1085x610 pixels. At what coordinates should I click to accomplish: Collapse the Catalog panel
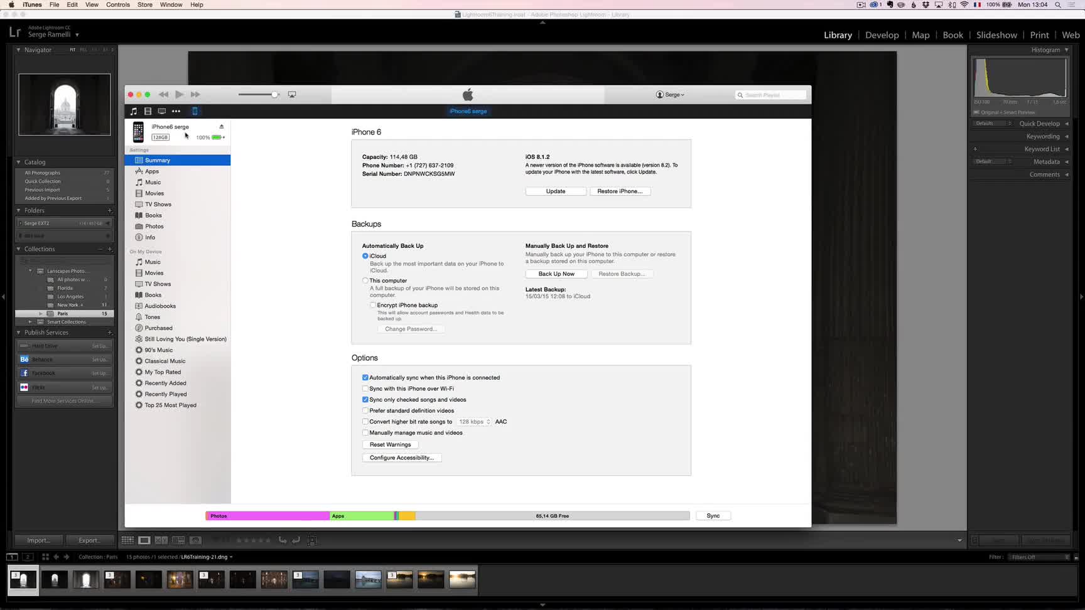tap(18, 162)
